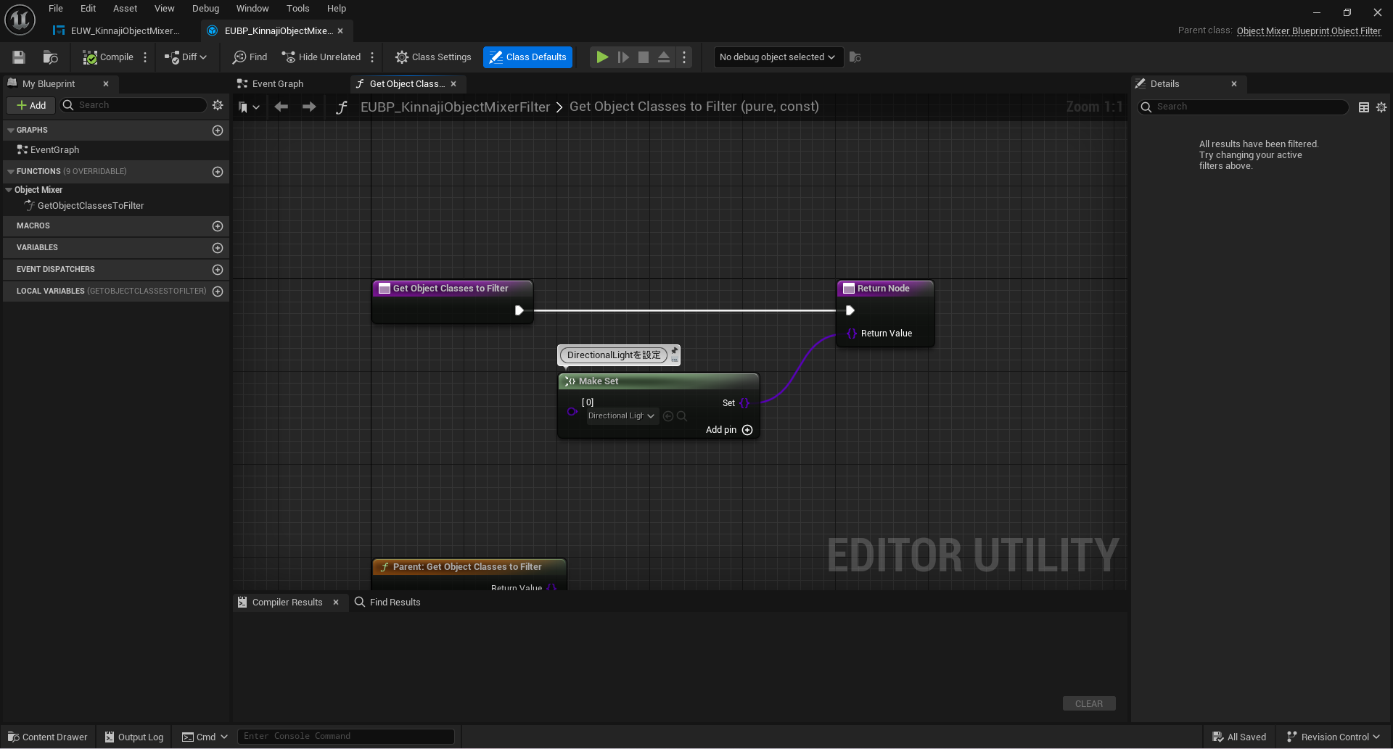Click the back navigation arrow in the graph
The image size is (1393, 749).
(282, 107)
